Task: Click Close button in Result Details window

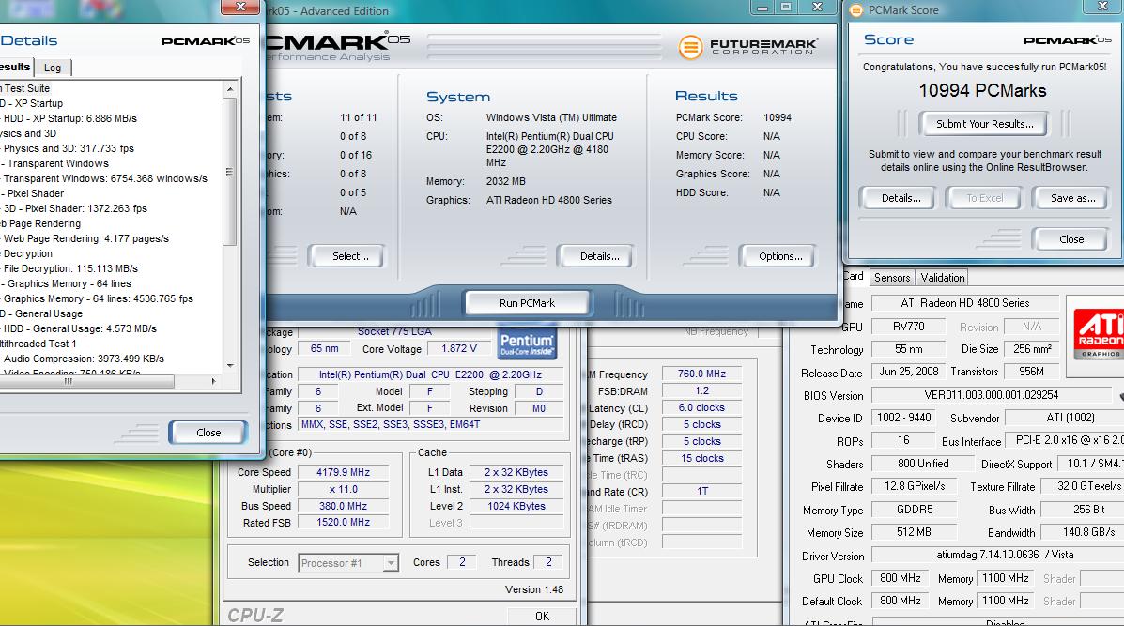Action: coord(208,433)
